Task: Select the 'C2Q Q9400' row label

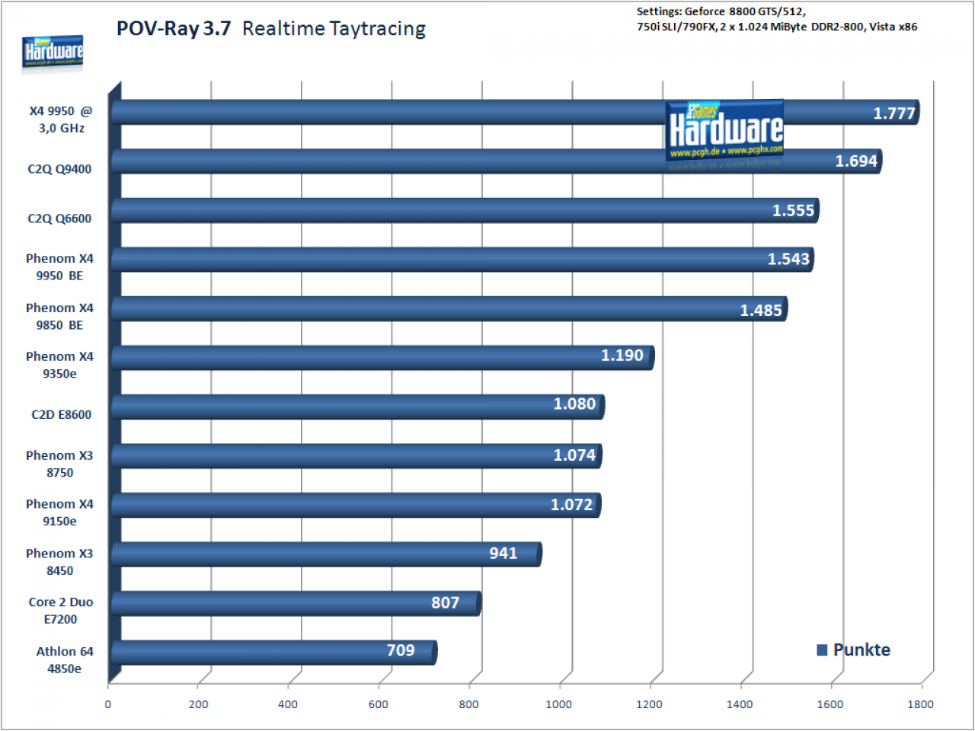Action: [x=59, y=169]
